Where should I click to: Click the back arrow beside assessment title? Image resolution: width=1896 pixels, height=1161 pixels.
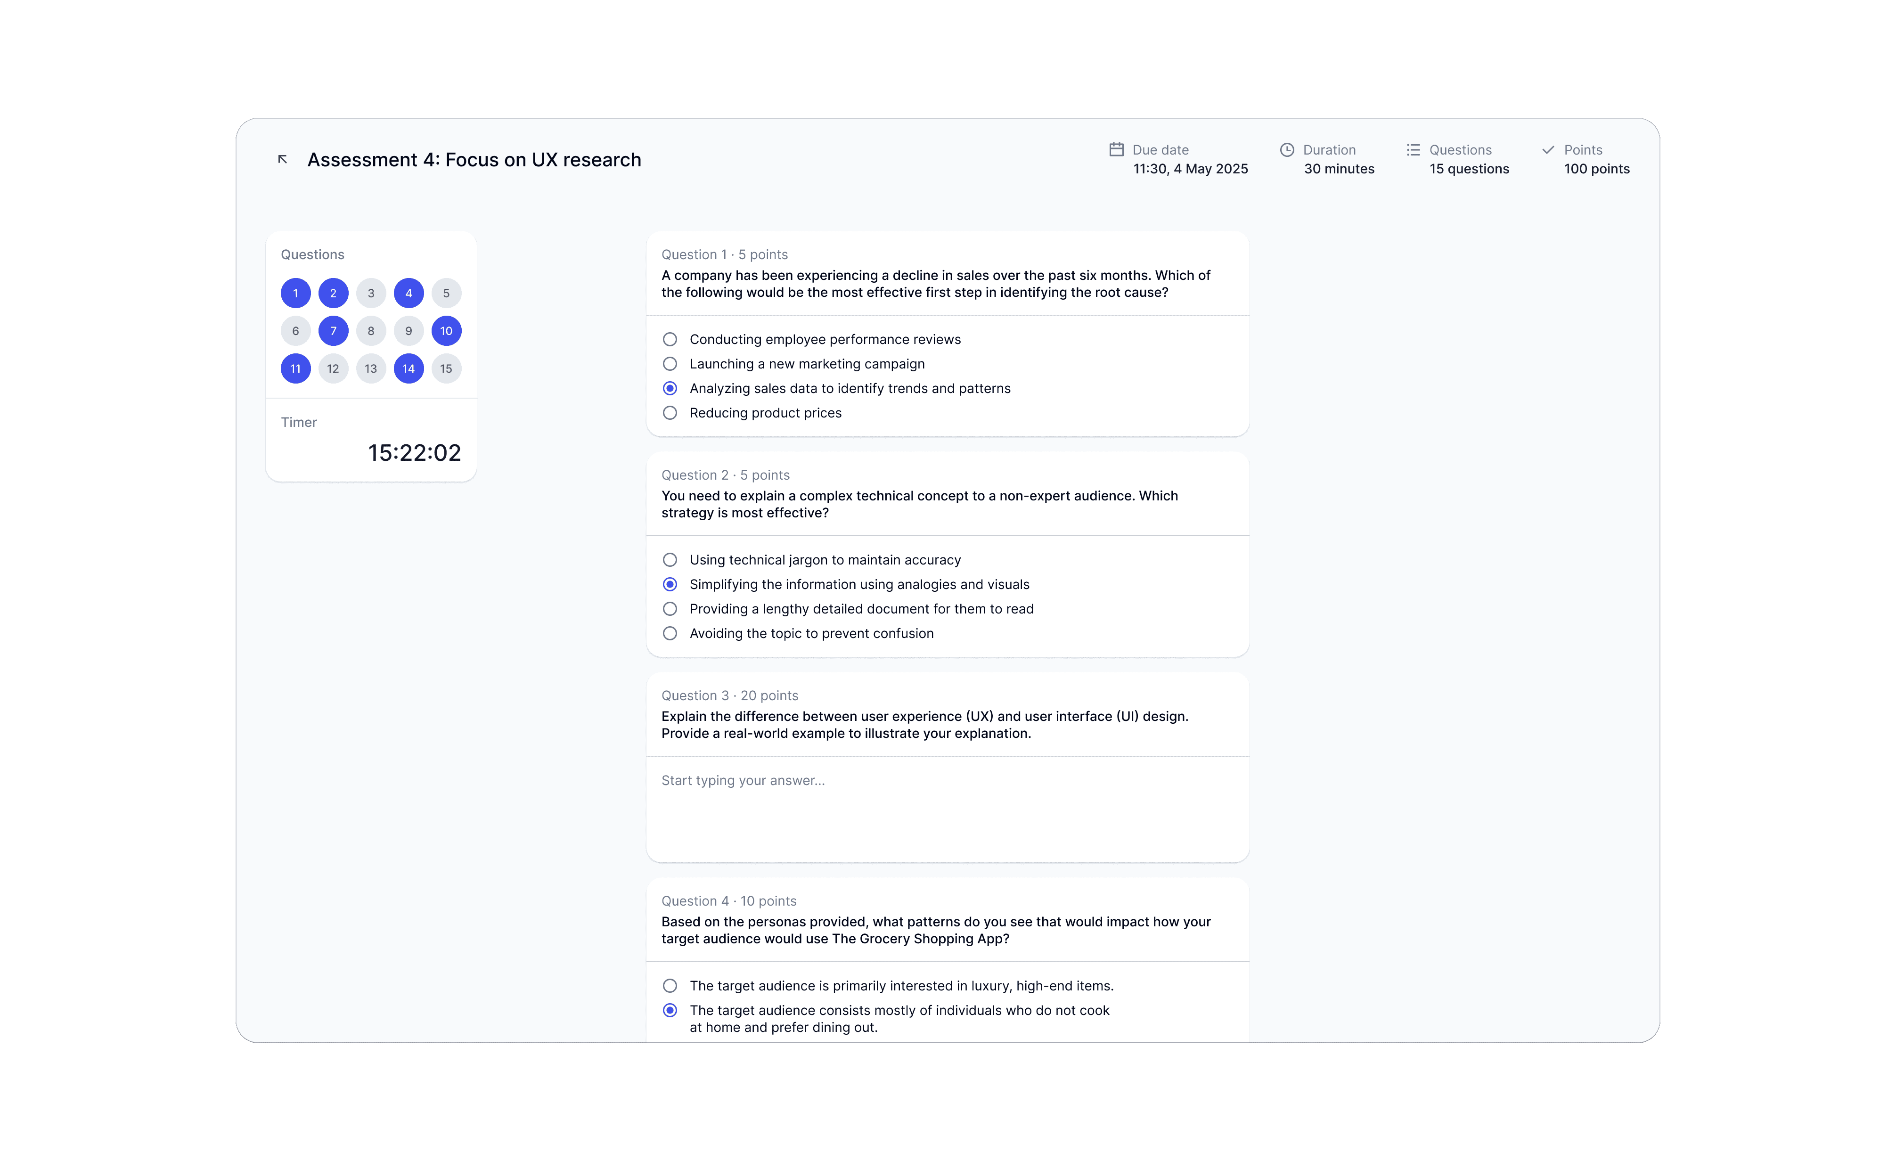282,159
